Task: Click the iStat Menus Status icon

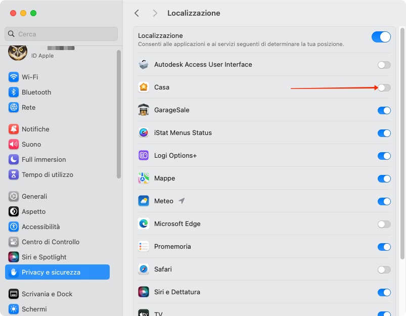Action: point(144,133)
